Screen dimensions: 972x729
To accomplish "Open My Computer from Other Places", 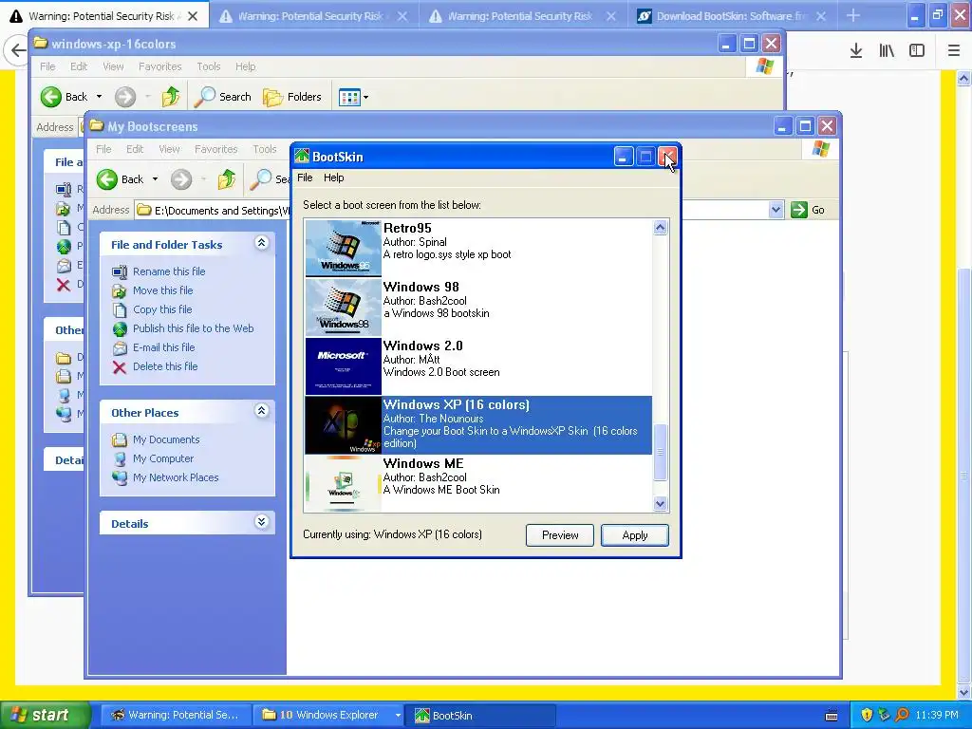I will [163, 458].
